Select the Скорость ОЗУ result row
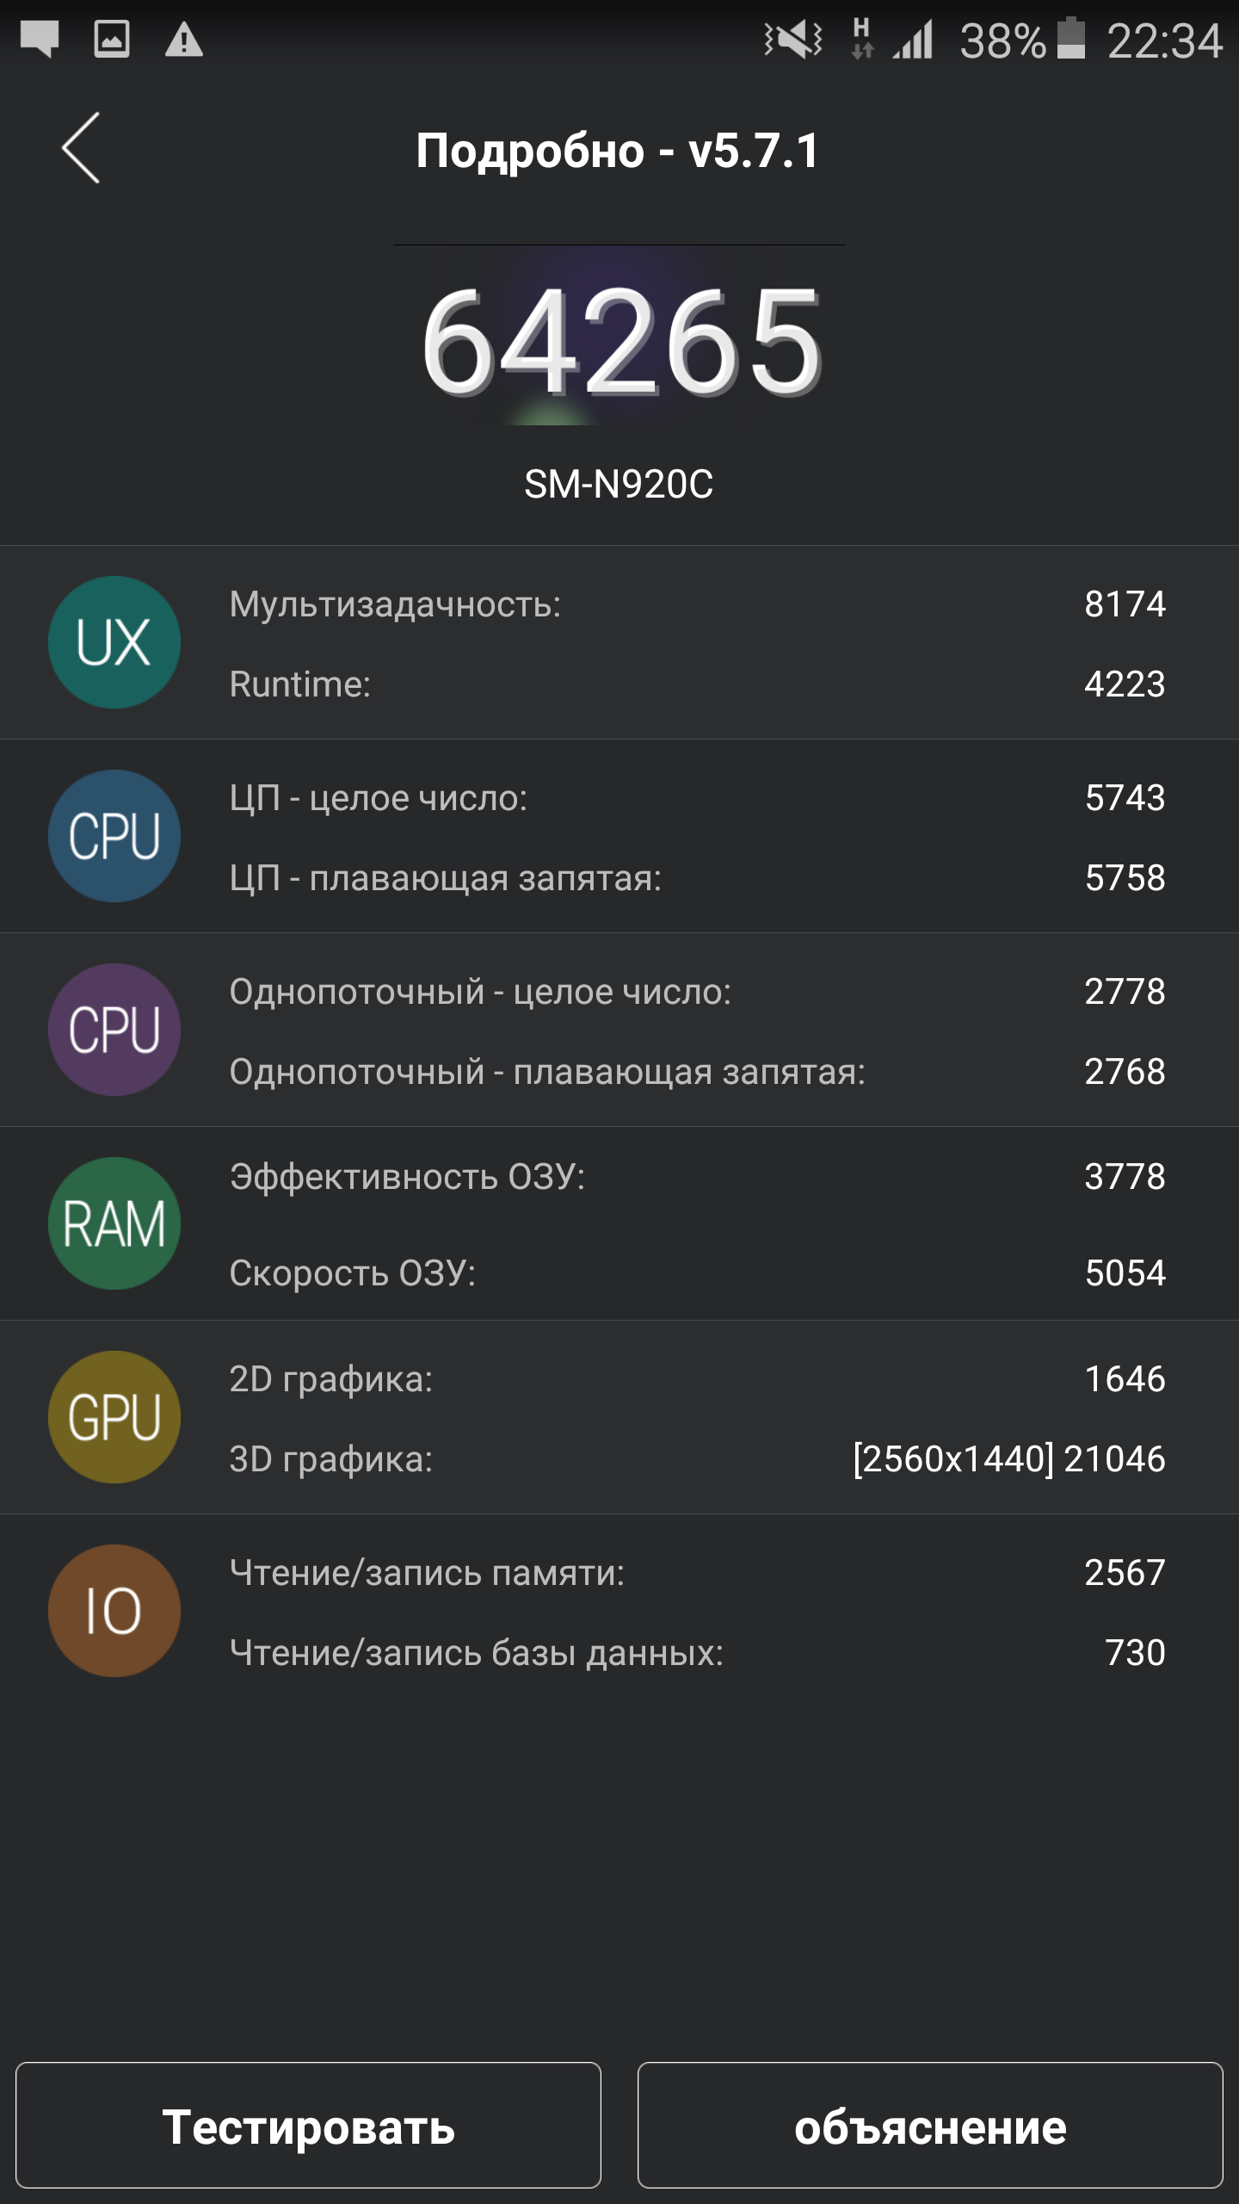 [697, 1273]
